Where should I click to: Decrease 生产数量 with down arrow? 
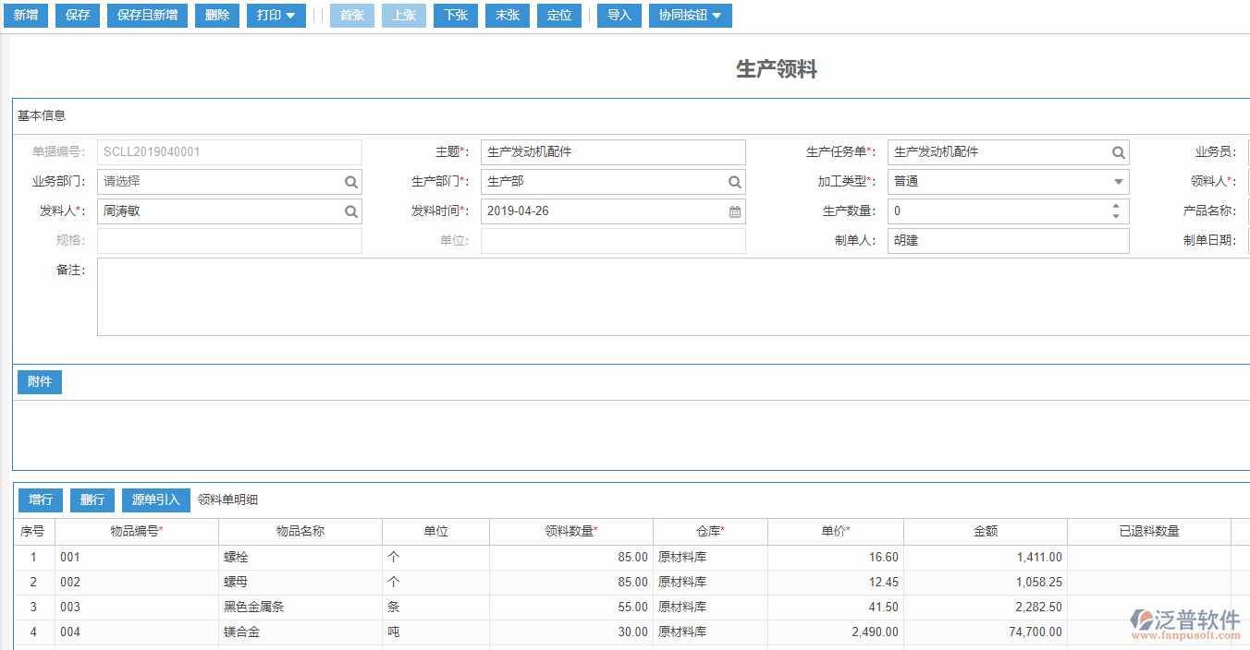click(1116, 217)
